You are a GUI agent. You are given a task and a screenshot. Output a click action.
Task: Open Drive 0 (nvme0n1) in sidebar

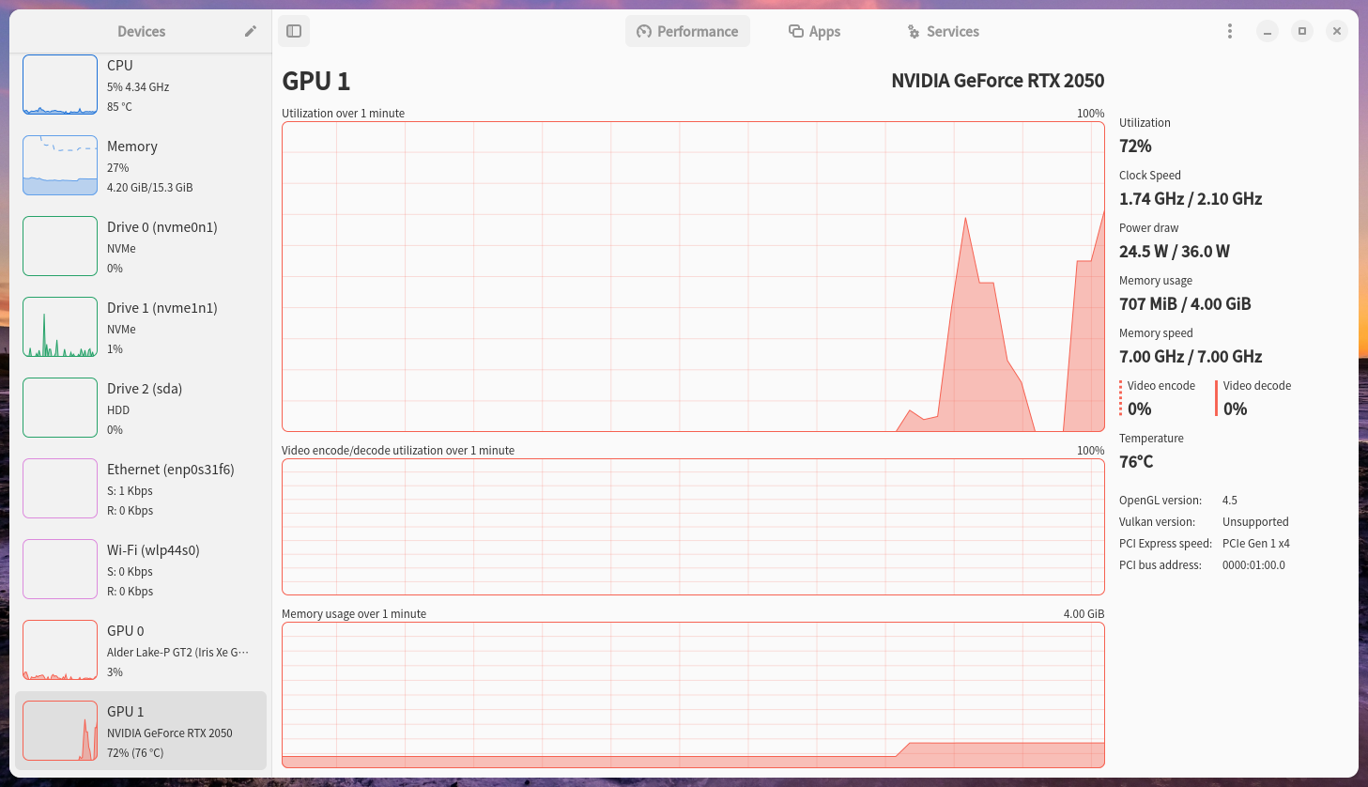tap(141, 246)
